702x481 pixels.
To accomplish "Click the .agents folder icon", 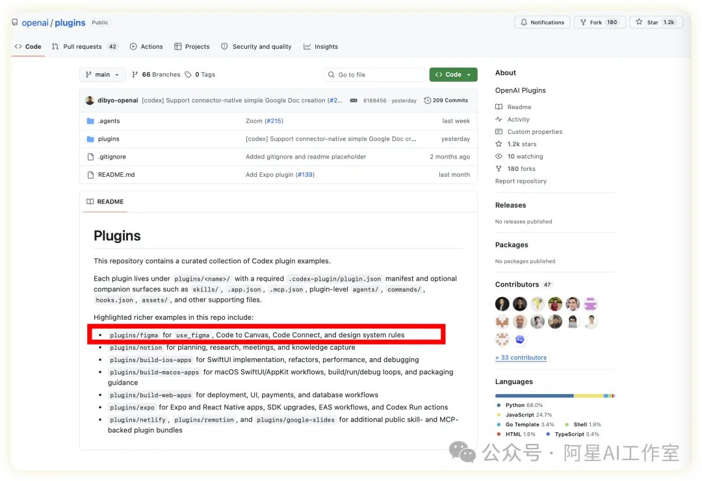I will [x=90, y=121].
